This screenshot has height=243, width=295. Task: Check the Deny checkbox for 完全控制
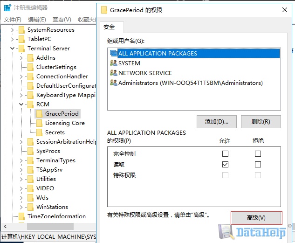258,153
